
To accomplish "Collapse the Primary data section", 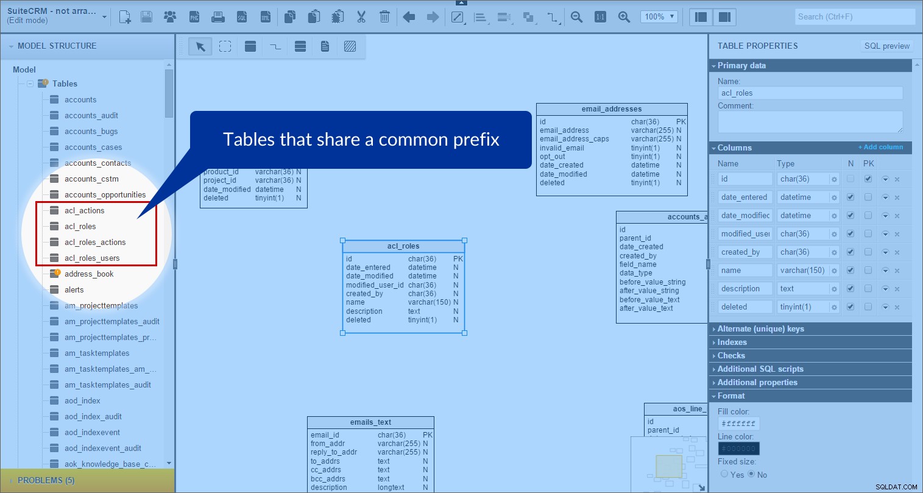I will tap(810, 66).
